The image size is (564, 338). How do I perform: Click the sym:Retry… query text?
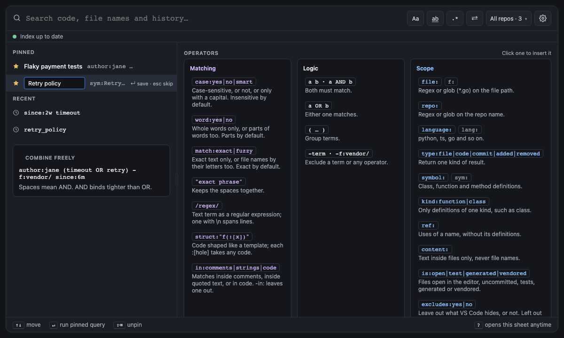108,83
